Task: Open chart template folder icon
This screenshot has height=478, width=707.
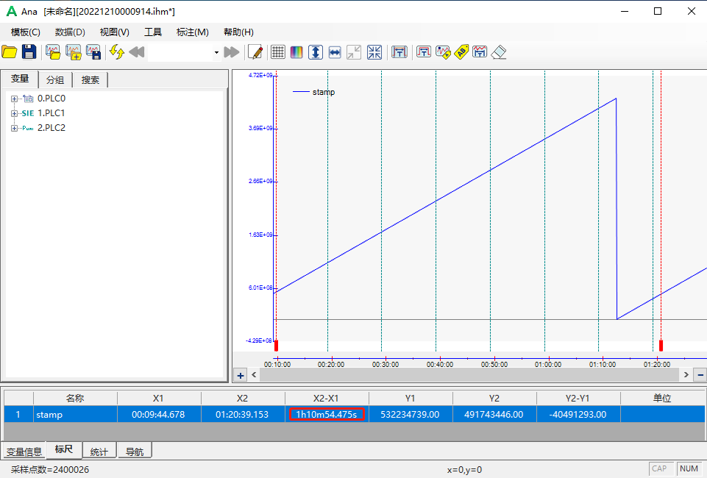Action: click(x=53, y=52)
